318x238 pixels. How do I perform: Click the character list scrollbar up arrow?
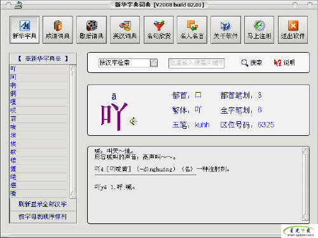click(73, 69)
